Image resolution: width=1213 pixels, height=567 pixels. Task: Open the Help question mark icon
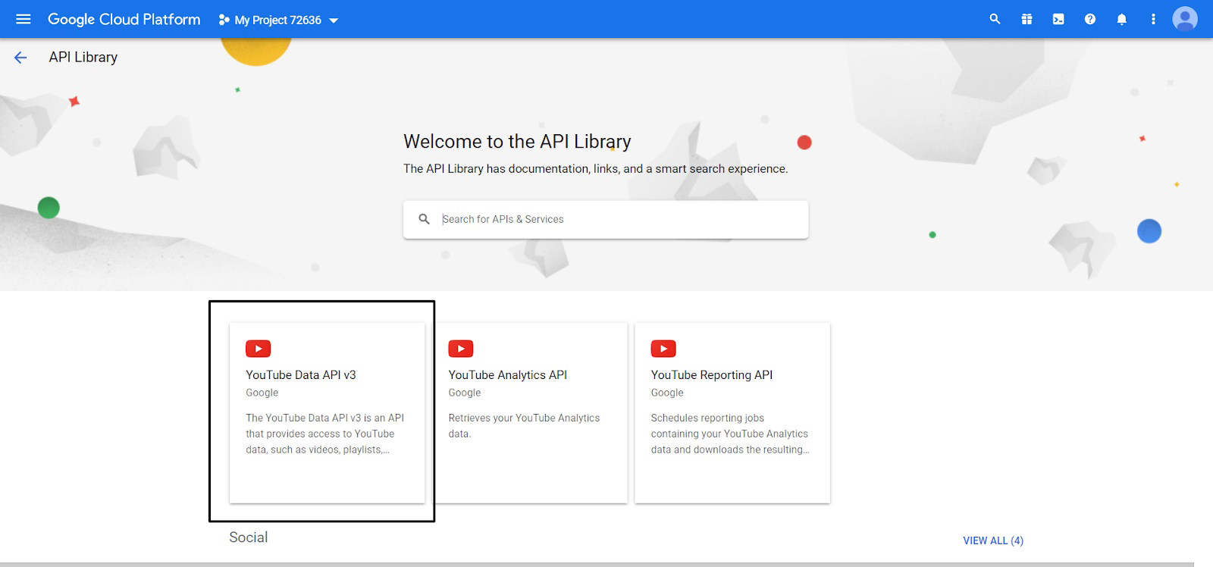1090,19
